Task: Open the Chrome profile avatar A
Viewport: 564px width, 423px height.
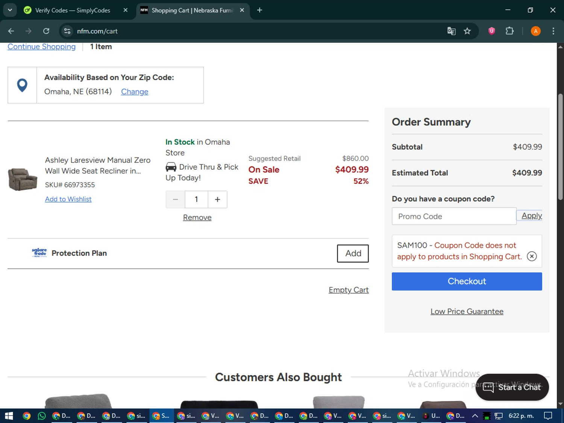Action: coord(535,31)
